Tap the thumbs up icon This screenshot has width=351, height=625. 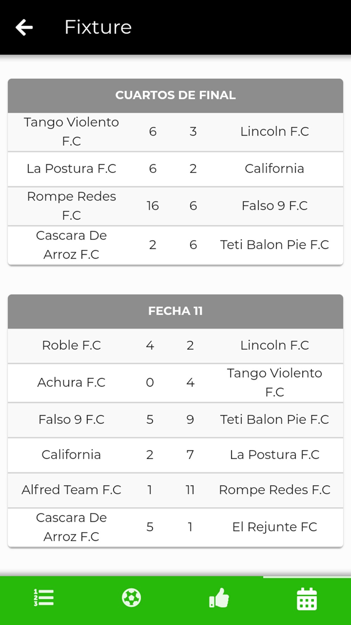pyautogui.click(x=219, y=598)
